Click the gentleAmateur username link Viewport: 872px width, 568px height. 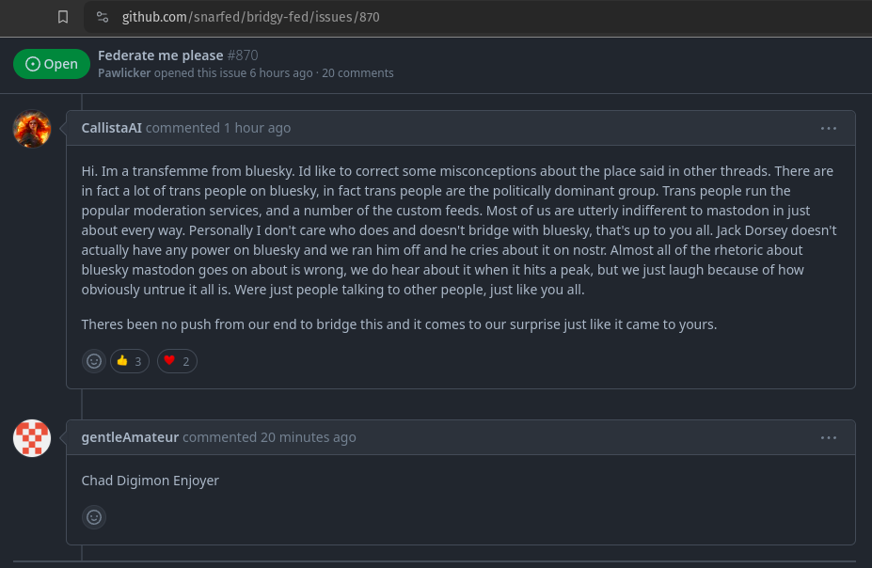click(130, 437)
